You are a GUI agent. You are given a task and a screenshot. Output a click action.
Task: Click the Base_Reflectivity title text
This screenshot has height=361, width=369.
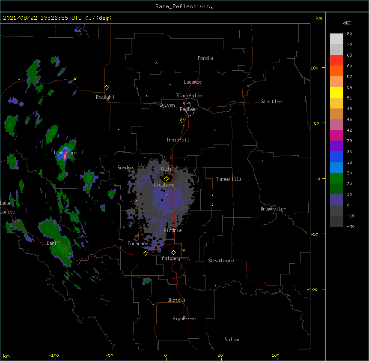tap(184, 6)
